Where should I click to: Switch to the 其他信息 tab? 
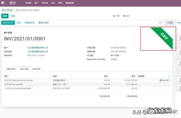tap(36, 69)
